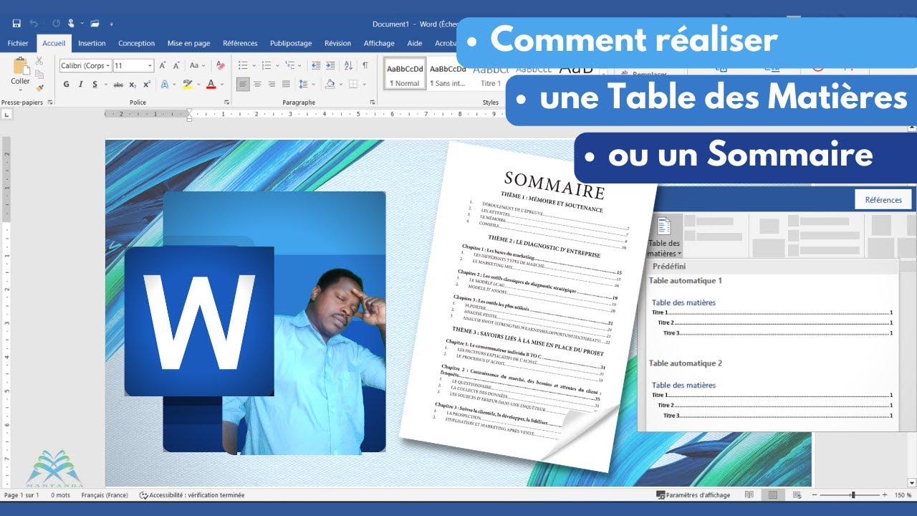Click the Français (France) language indicator
This screenshot has width=917, height=516.
point(105,495)
